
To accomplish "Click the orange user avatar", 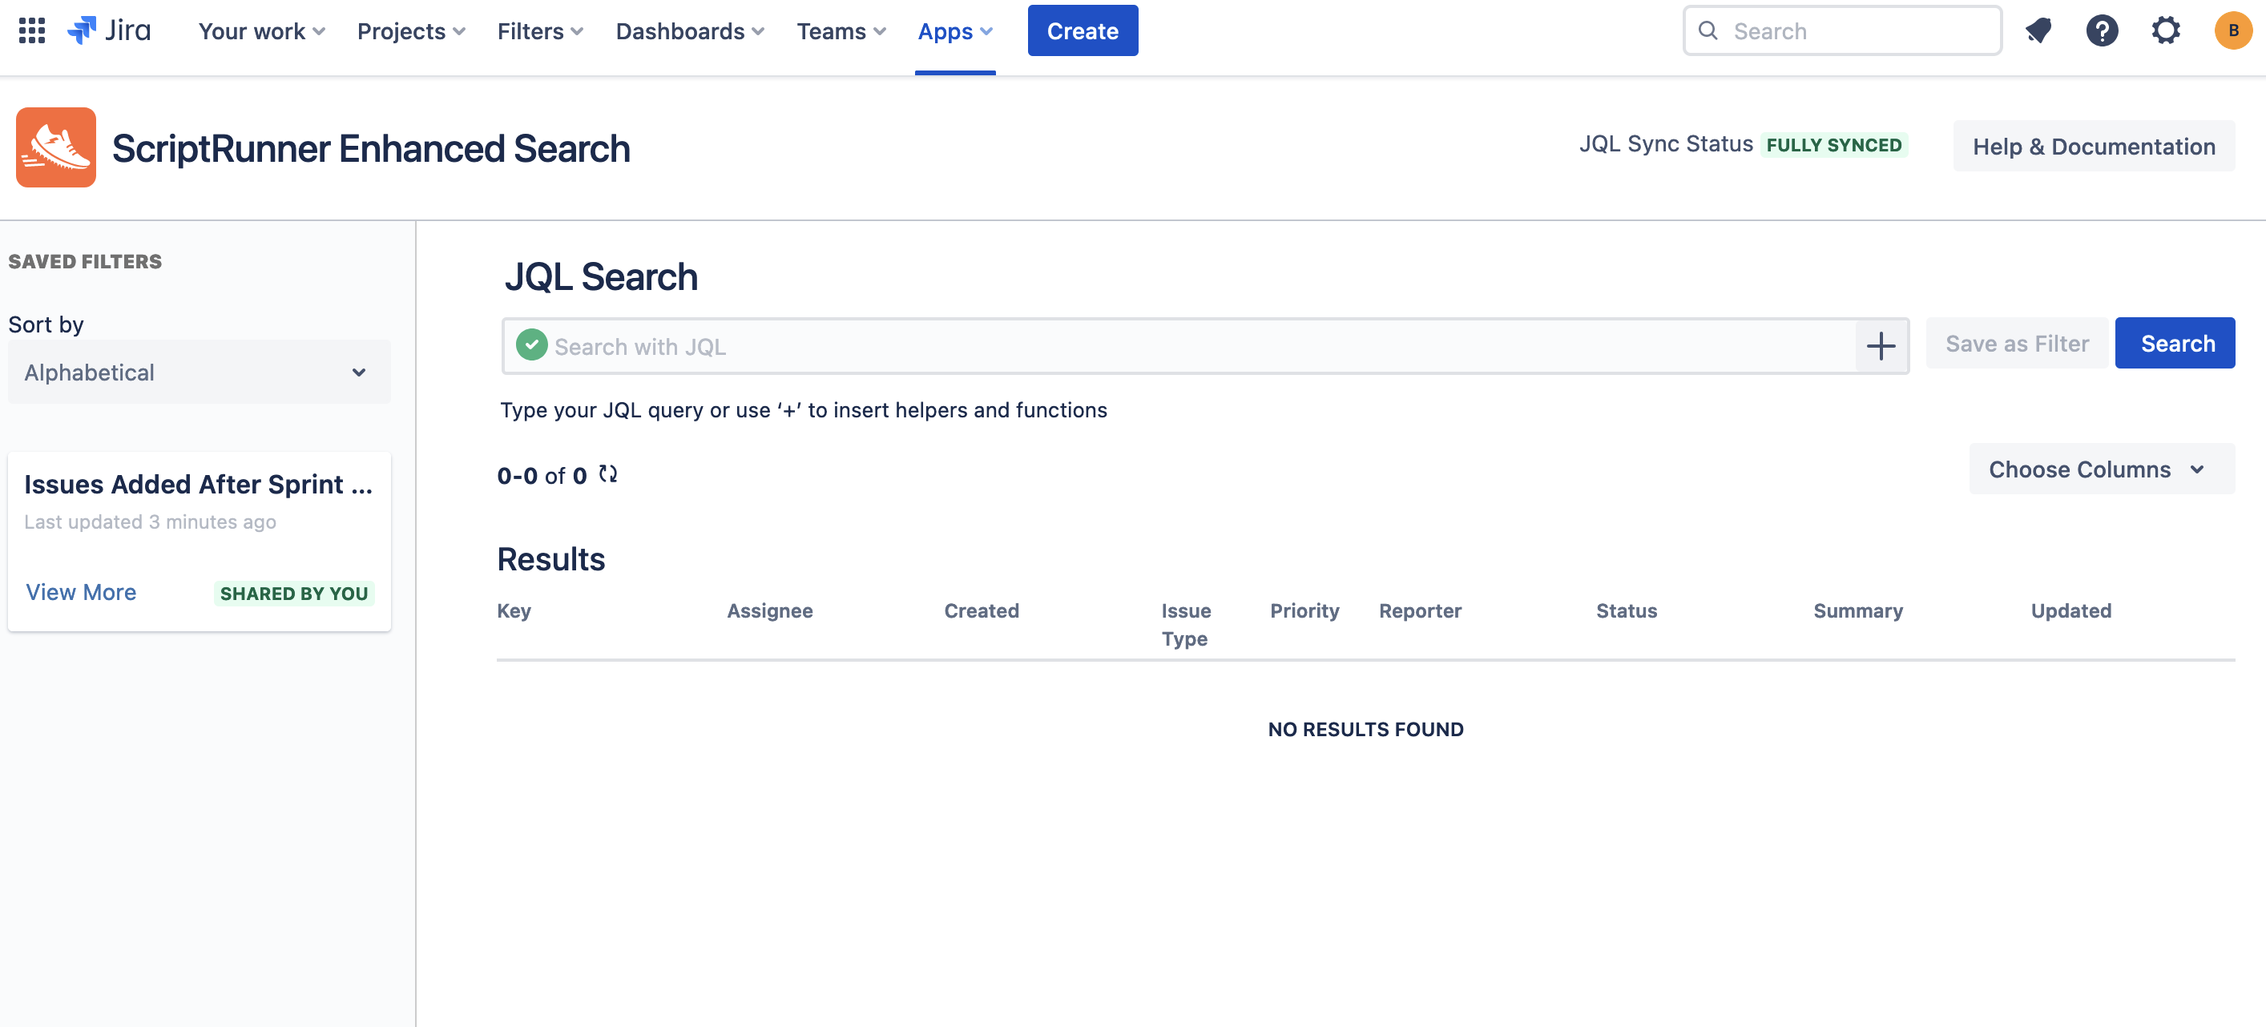I will click(x=2232, y=30).
